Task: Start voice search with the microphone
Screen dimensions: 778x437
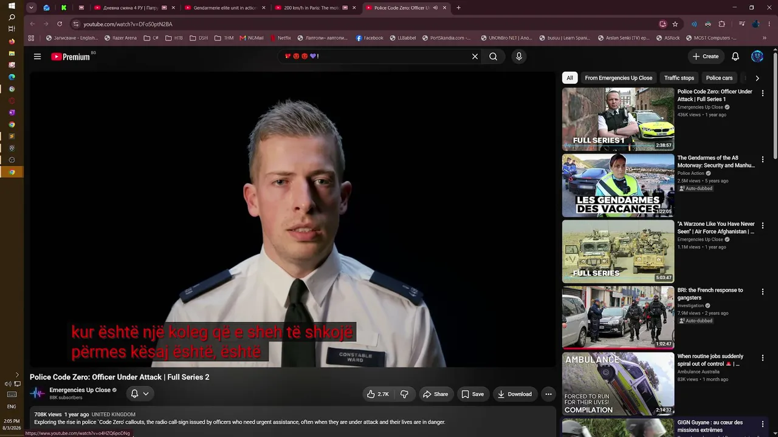Action: pyautogui.click(x=518, y=56)
